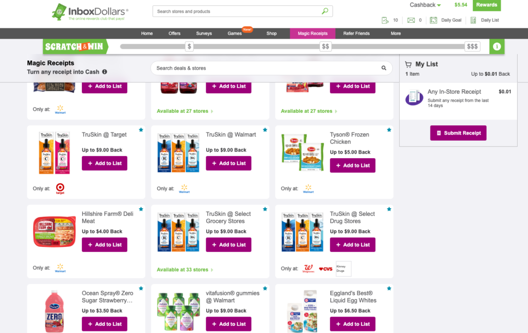Screen dimensions: 528x333
Task: Click the green survey checklist icon showing 10
Action: point(384,21)
